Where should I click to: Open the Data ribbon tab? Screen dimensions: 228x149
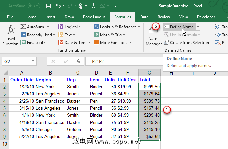tap(144, 17)
